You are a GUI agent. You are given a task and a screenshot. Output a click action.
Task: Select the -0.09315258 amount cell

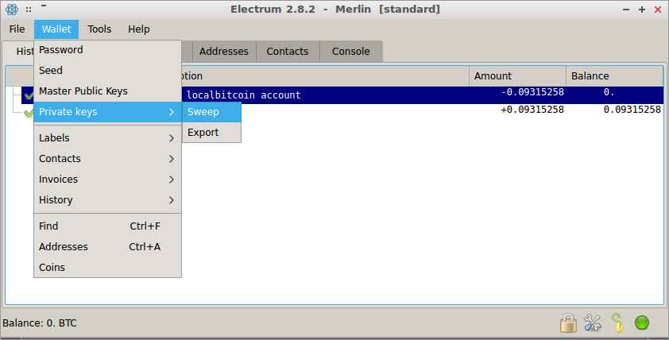[x=532, y=92]
